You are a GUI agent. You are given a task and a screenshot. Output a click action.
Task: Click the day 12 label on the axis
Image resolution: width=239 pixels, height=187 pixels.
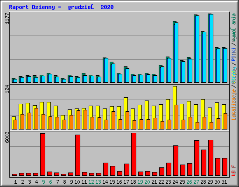pos(91,182)
